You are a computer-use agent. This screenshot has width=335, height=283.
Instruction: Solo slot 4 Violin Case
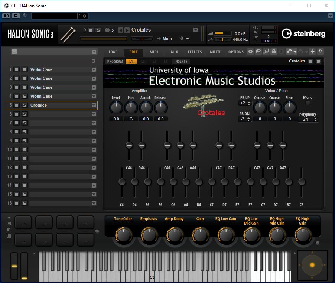point(25,96)
